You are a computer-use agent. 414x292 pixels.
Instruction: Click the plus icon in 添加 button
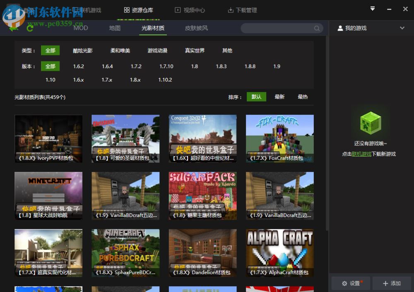pos(385,283)
